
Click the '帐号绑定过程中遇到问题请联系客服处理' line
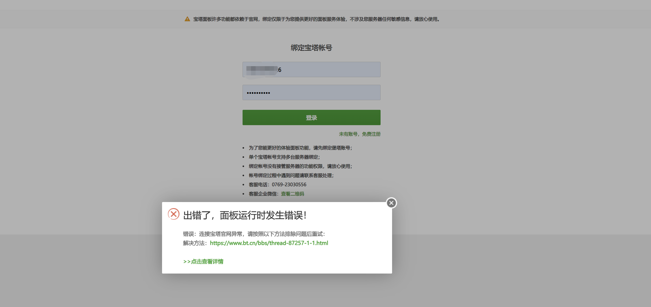point(291,175)
